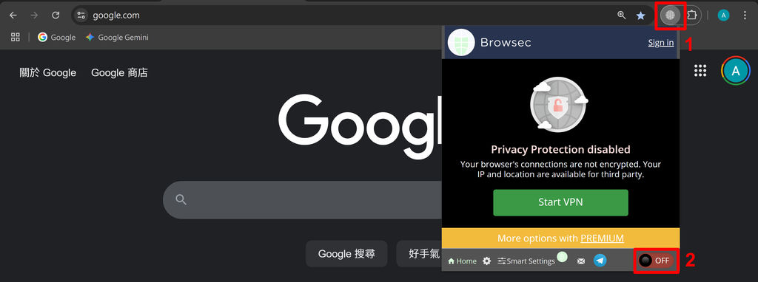Open the Chrome profile avatar in toolbar
Image resolution: width=758 pixels, height=282 pixels.
[723, 16]
